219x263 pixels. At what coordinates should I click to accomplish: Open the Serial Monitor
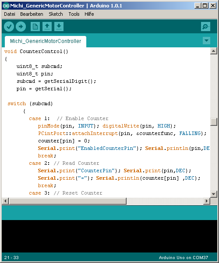point(205,26)
